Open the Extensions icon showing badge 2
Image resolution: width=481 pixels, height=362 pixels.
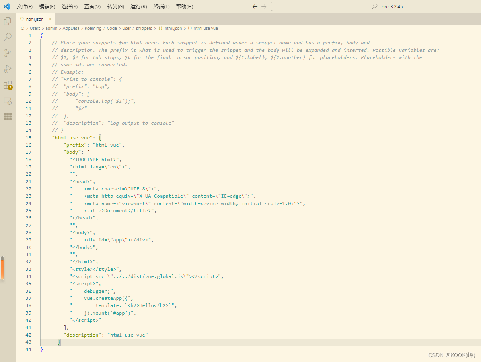coord(7,85)
